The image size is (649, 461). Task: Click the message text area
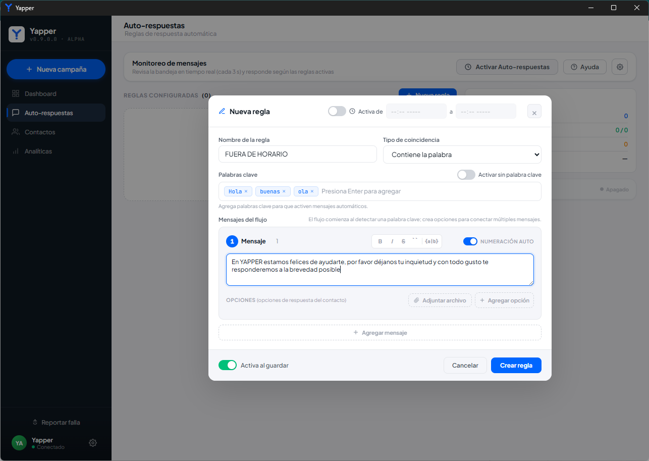coord(380,270)
